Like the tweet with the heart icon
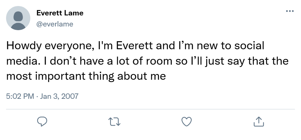This screenshot has height=140, width=301. 186,121
